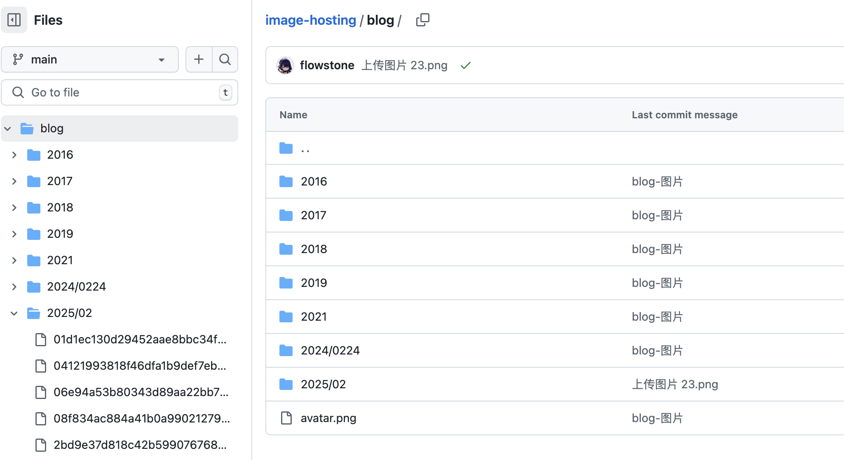Collapse the blog folder chevron in tree
The image size is (844, 460).
(x=8, y=129)
